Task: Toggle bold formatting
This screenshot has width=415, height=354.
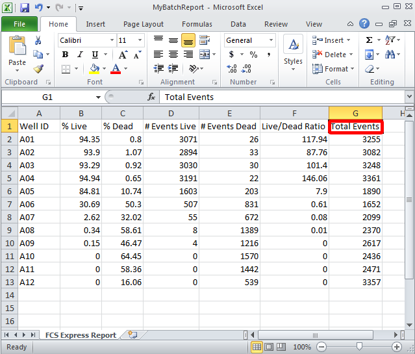Action: [65, 55]
